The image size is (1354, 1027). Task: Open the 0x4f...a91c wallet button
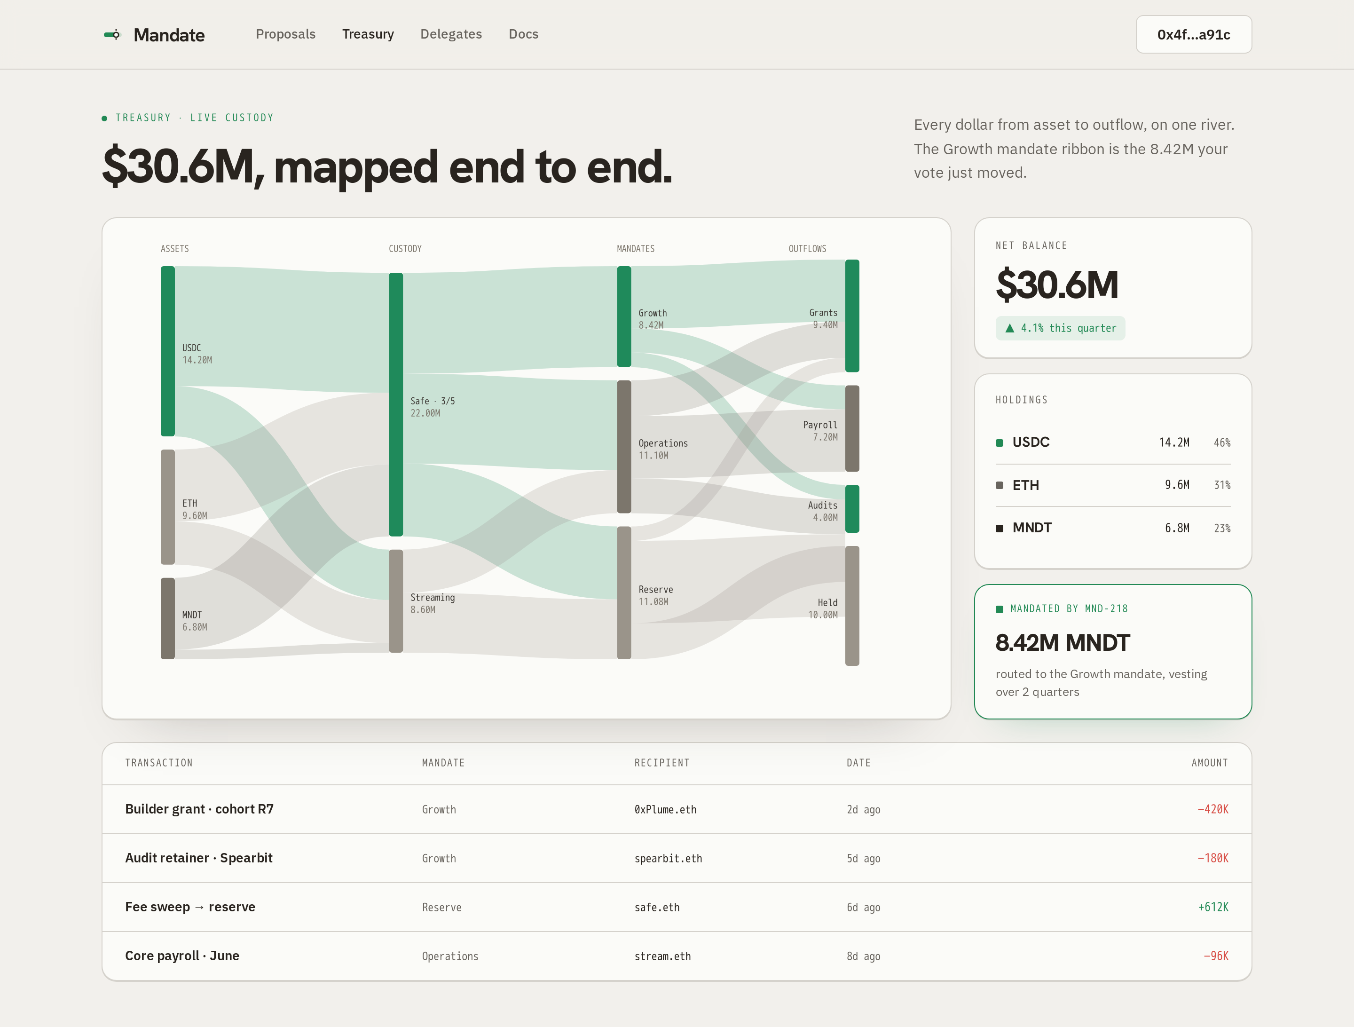click(1193, 34)
